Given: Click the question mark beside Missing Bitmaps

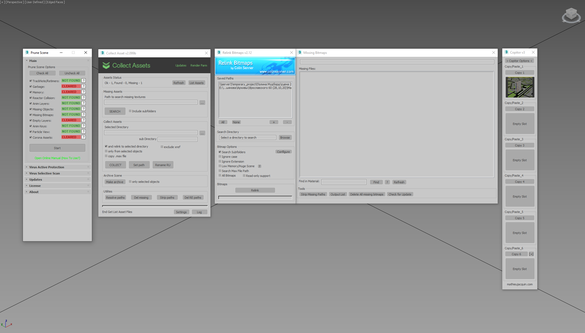Looking at the screenshot, I should tap(84, 114).
